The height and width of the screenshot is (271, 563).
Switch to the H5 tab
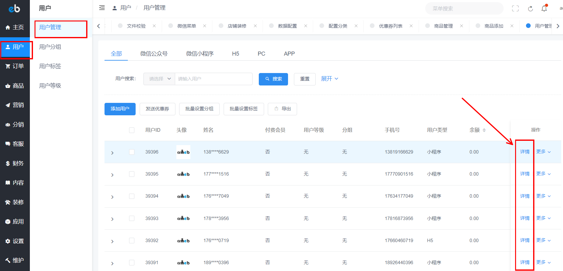tap(235, 54)
